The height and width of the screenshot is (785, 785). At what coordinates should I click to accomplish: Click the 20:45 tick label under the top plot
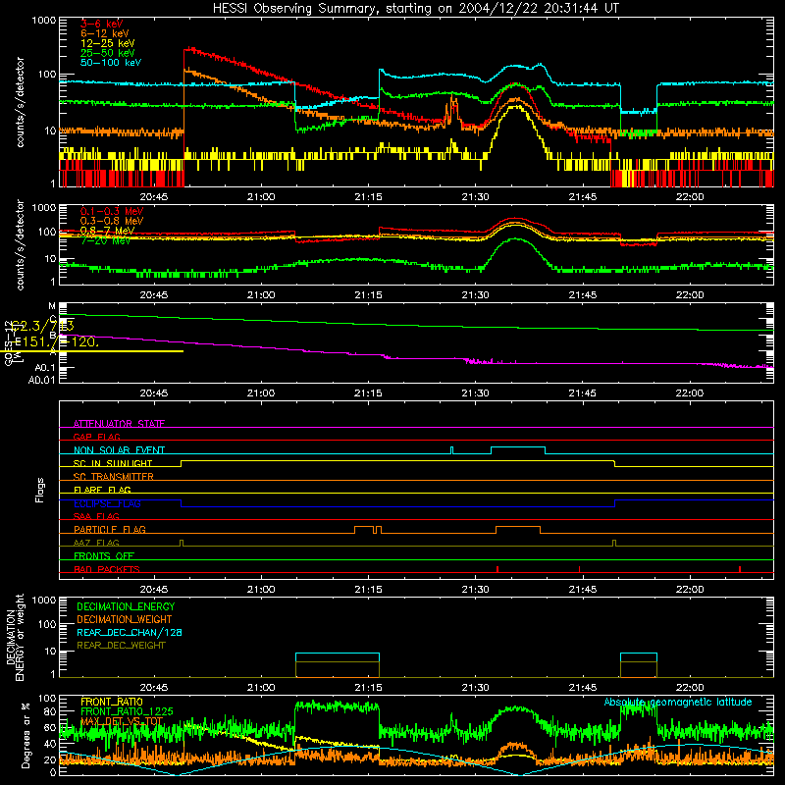154,197
